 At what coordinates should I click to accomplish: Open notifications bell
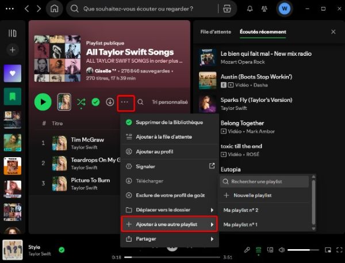250,9
